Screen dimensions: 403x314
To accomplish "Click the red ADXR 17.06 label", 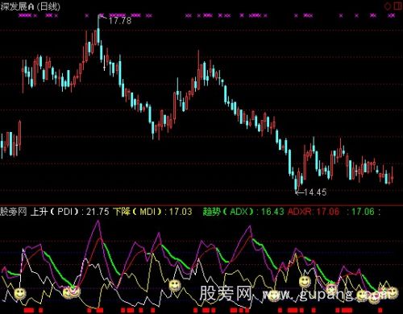I will (314, 212).
